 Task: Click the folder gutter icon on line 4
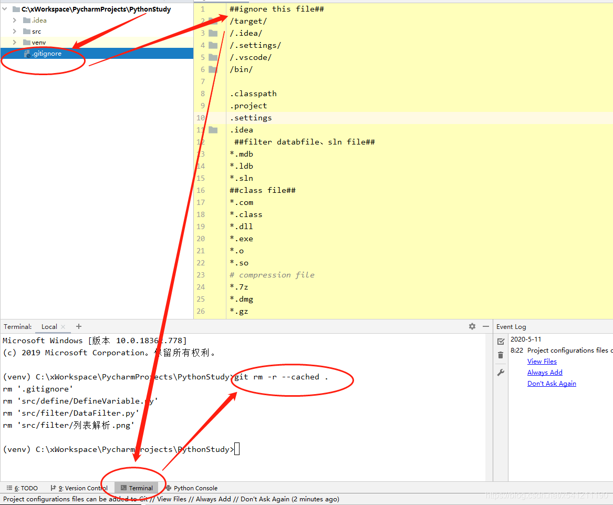tap(213, 45)
